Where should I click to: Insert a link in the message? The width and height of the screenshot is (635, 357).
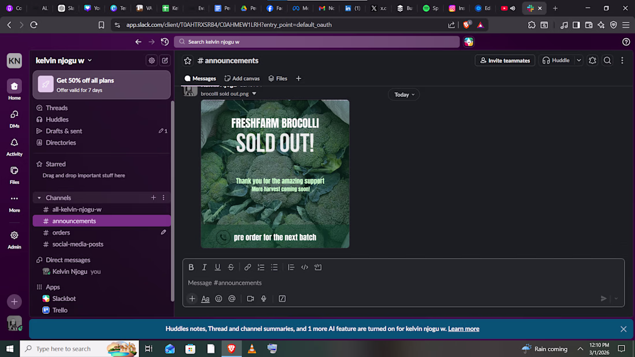pyautogui.click(x=248, y=267)
